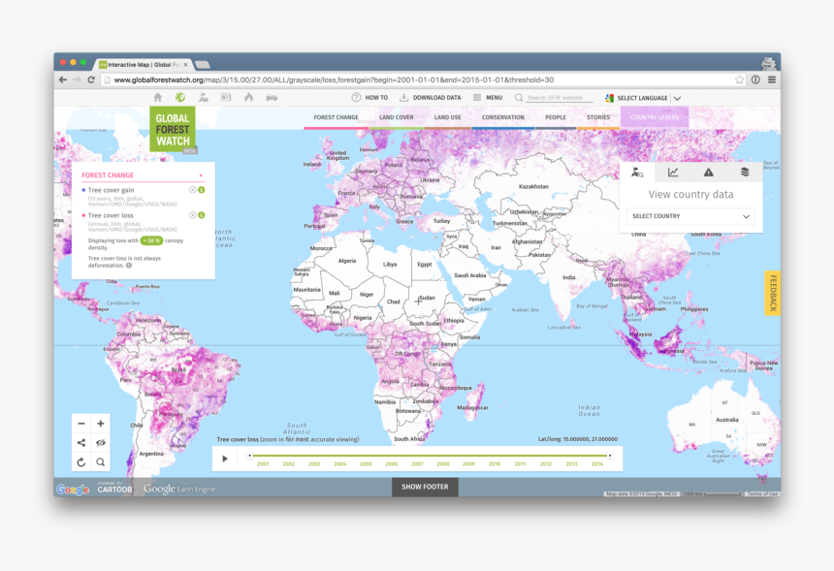The height and width of the screenshot is (571, 834).
Task: Expand the Select Country dropdown
Action: [690, 217]
